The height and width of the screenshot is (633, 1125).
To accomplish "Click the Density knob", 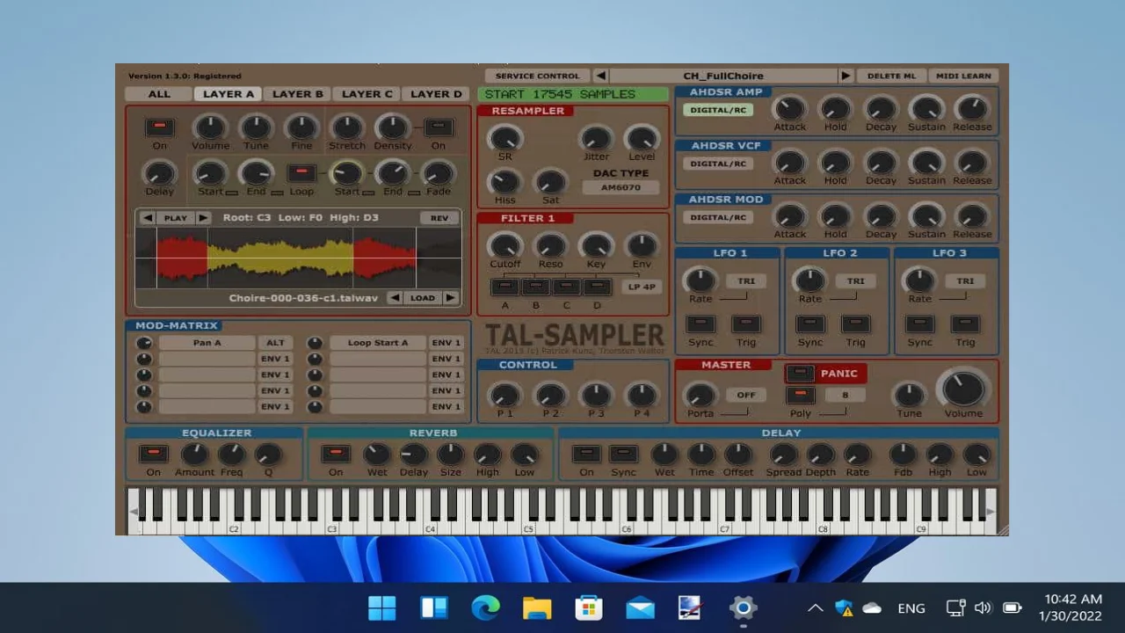I will pyautogui.click(x=392, y=127).
